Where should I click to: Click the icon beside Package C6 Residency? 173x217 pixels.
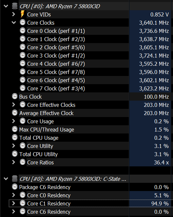[x=15, y=187]
